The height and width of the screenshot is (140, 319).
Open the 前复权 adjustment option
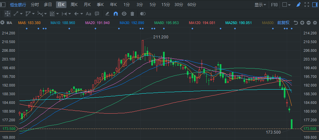283,23
